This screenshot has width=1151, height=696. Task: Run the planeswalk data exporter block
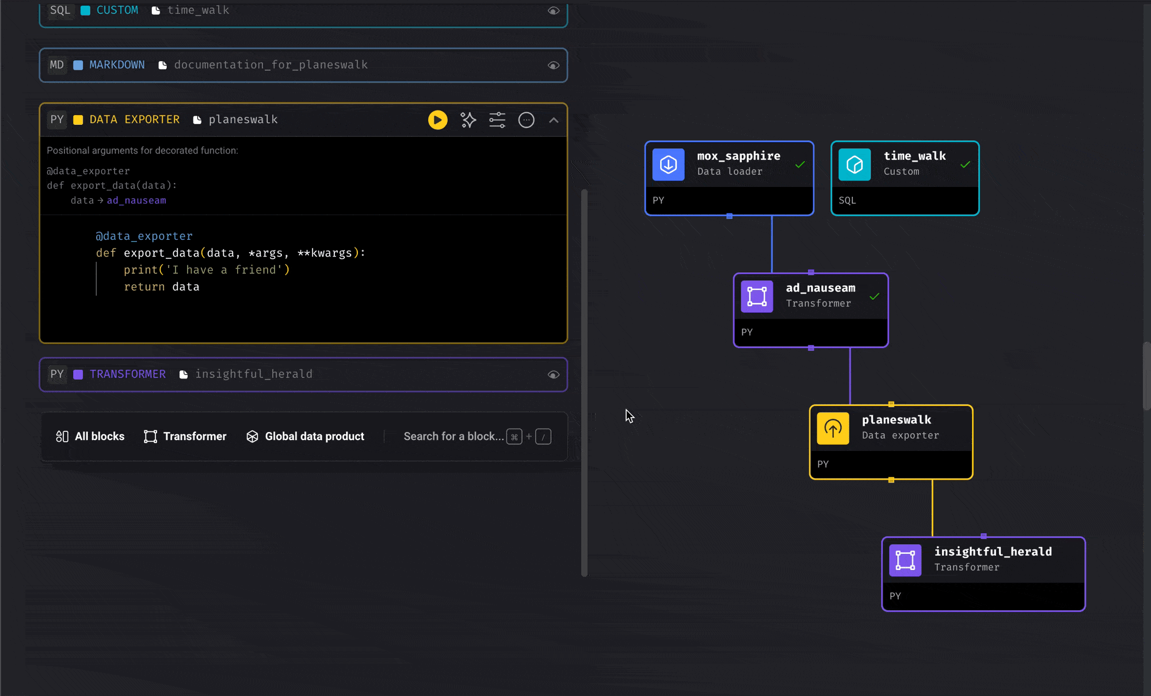[x=437, y=120]
